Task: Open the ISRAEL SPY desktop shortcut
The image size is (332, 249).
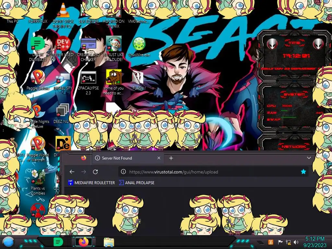Action: [x=63, y=81]
